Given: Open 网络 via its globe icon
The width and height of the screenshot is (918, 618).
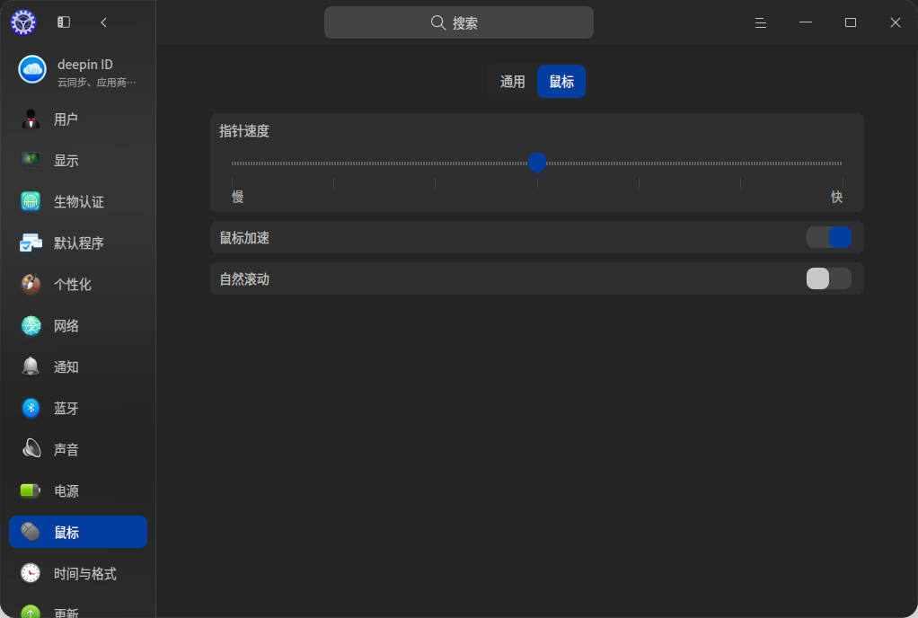Looking at the screenshot, I should (x=31, y=325).
